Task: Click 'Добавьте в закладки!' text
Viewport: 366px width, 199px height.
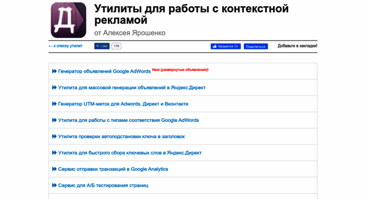Action: (x=297, y=46)
